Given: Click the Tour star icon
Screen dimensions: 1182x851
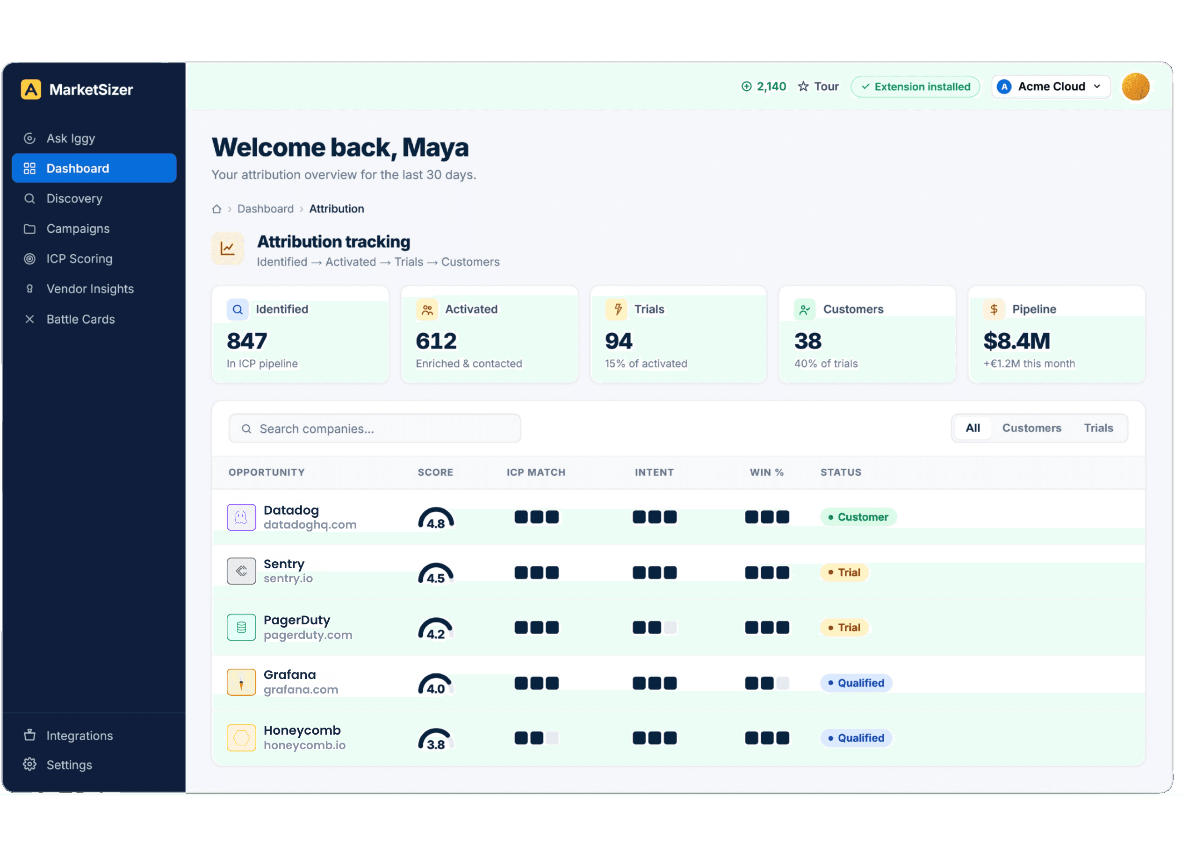Looking at the screenshot, I should click(x=804, y=86).
